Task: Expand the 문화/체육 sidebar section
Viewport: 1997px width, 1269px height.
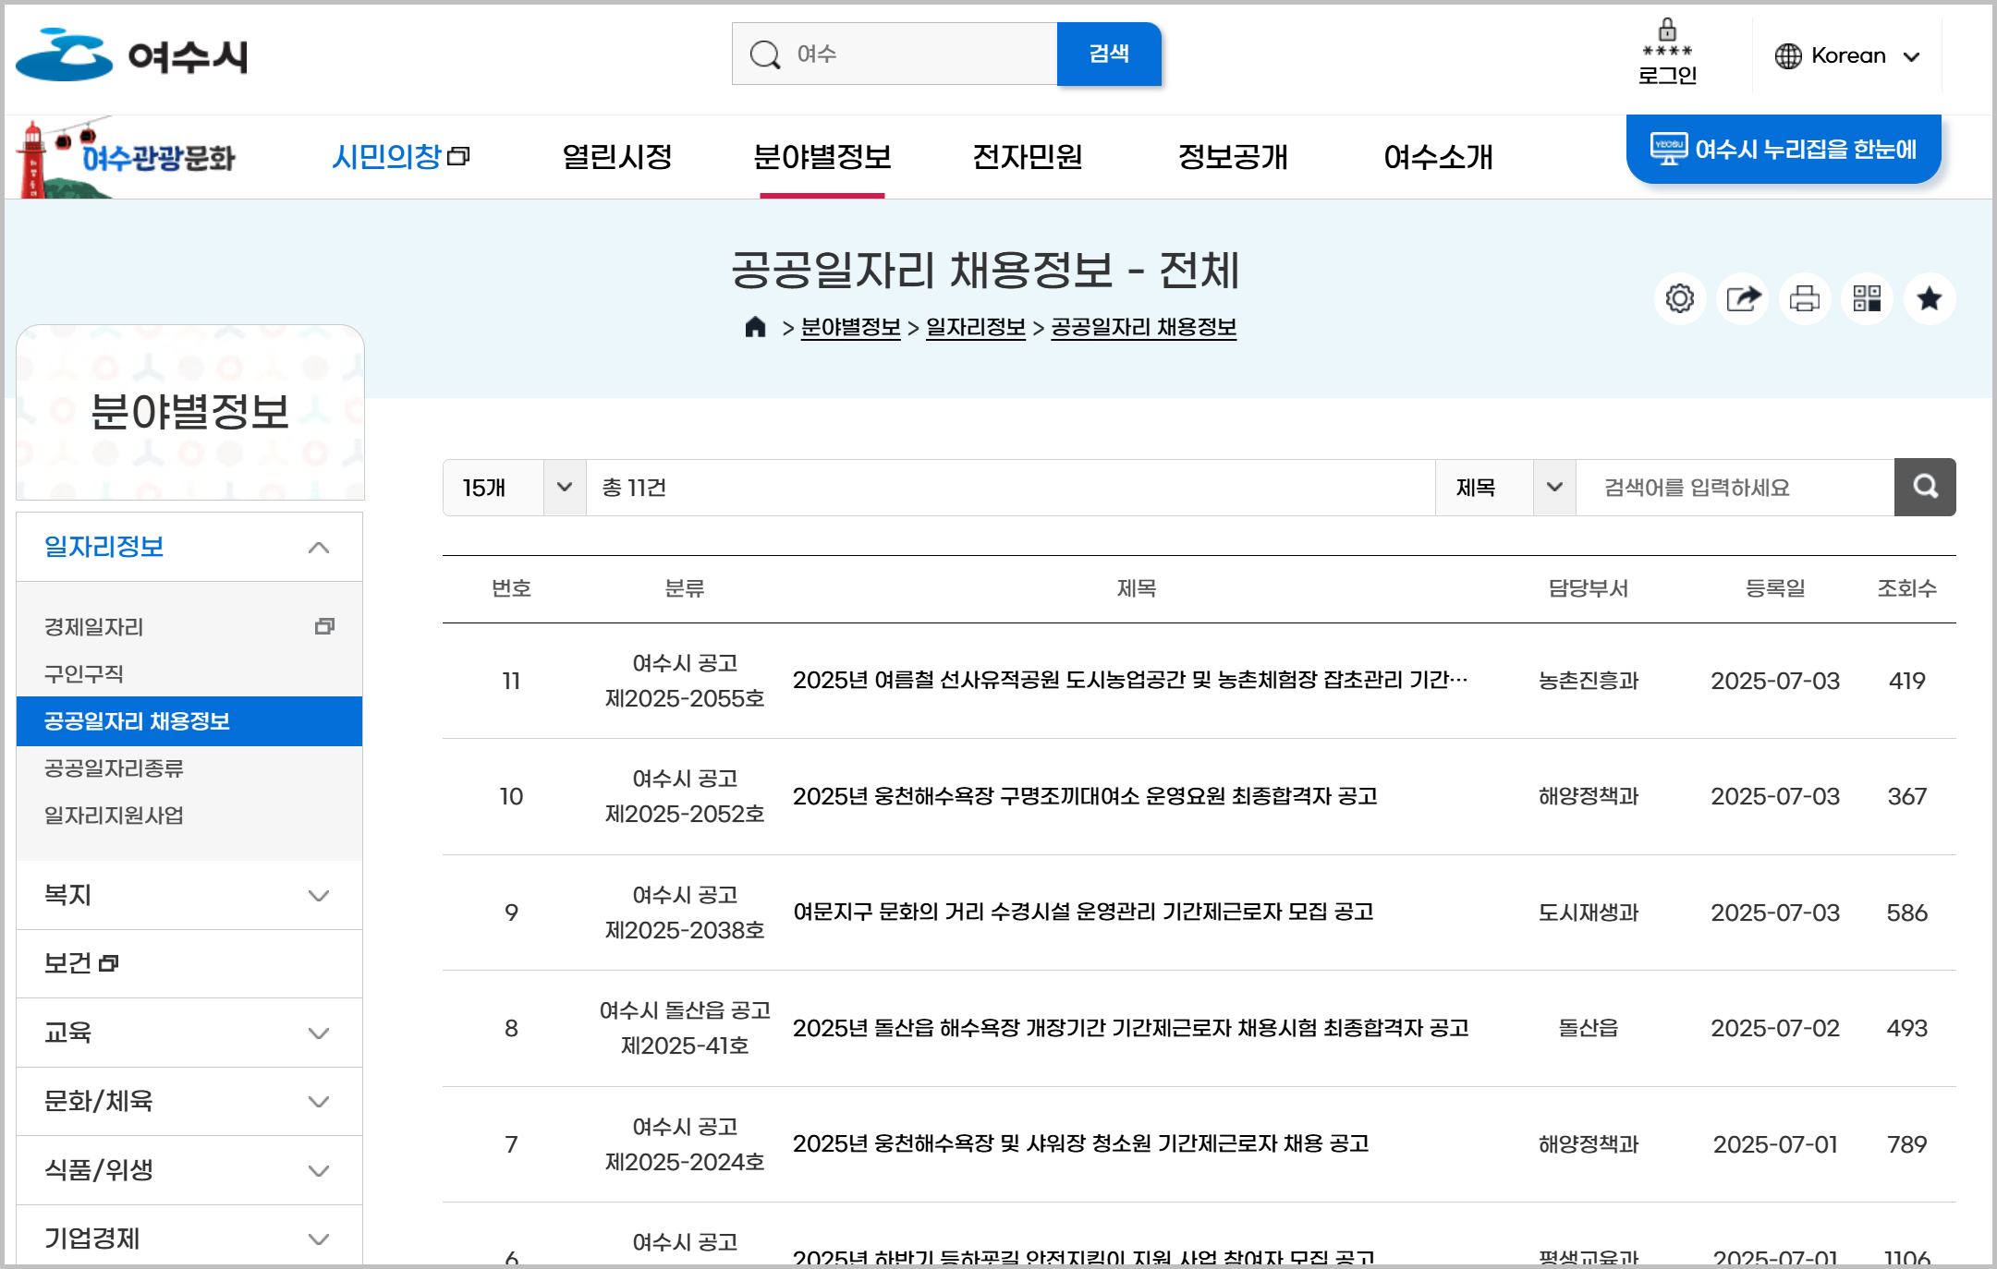Action: (x=318, y=1101)
